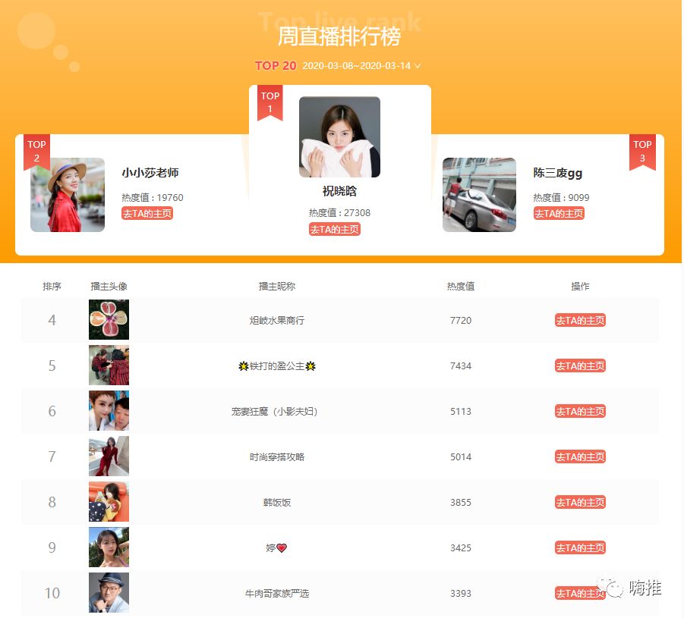Open homepage button in rank 9 row
Viewport: 684px width, 618px height.
tap(580, 548)
